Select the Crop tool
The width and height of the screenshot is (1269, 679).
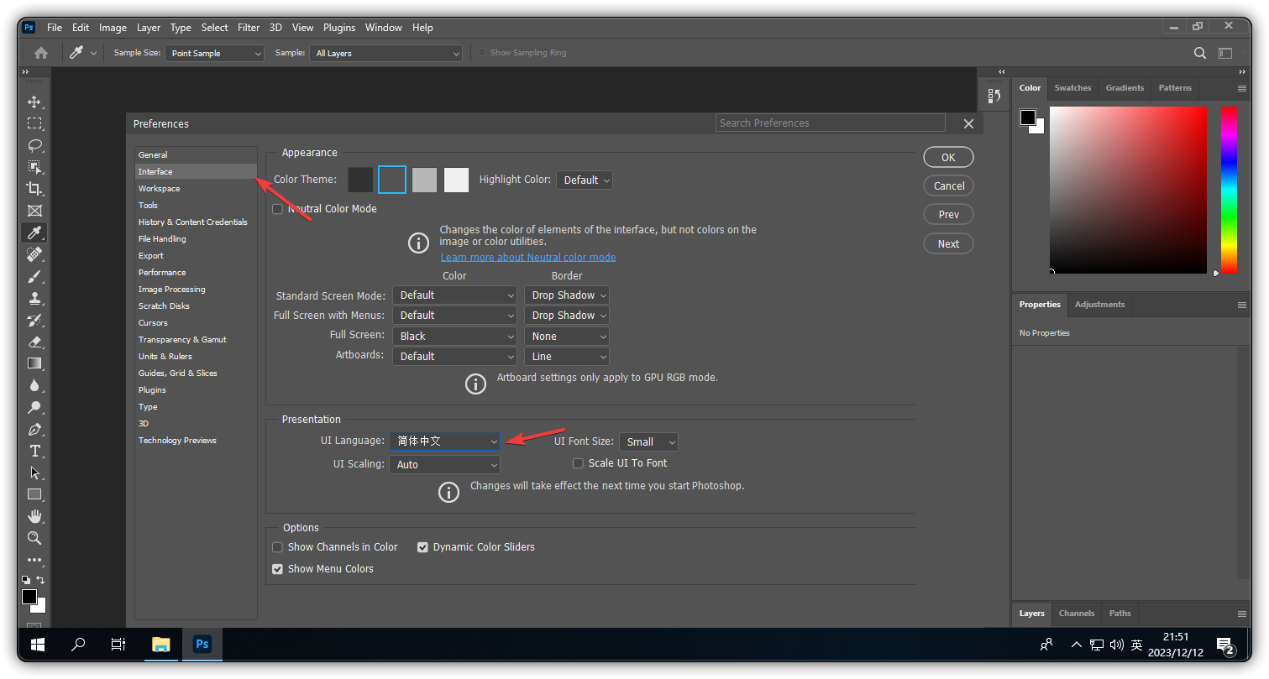click(x=34, y=189)
